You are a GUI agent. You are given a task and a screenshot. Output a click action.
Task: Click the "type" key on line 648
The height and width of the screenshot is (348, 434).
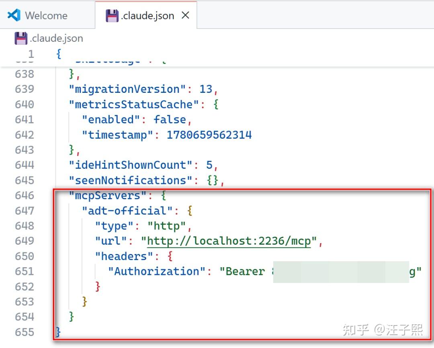114,226
